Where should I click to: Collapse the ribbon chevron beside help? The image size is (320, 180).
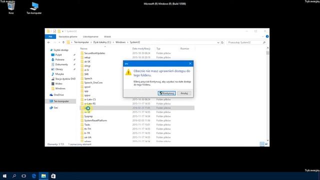pos(263,36)
